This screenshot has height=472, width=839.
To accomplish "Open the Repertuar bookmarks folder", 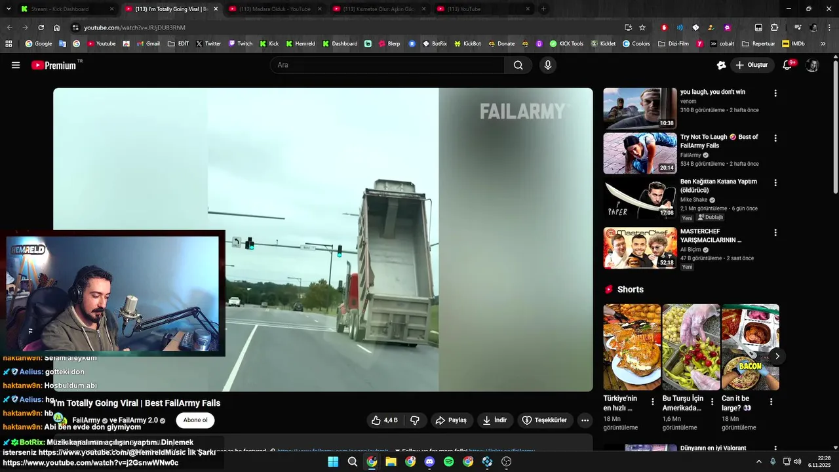I will [758, 44].
